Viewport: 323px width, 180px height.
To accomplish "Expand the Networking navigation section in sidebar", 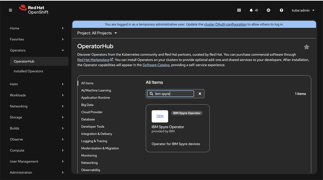I will [x=37, y=106].
